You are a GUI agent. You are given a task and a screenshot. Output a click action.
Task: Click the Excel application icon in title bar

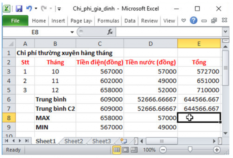7,9
